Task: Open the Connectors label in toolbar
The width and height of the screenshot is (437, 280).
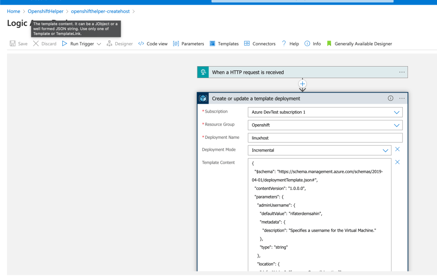Action: click(264, 44)
